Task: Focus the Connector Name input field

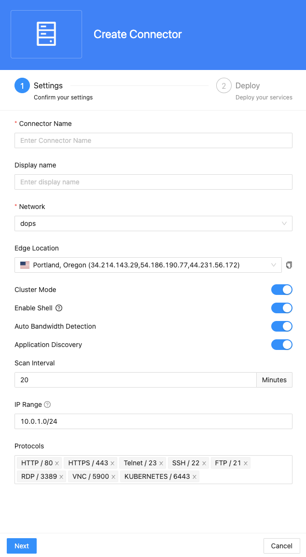Action: [153, 140]
